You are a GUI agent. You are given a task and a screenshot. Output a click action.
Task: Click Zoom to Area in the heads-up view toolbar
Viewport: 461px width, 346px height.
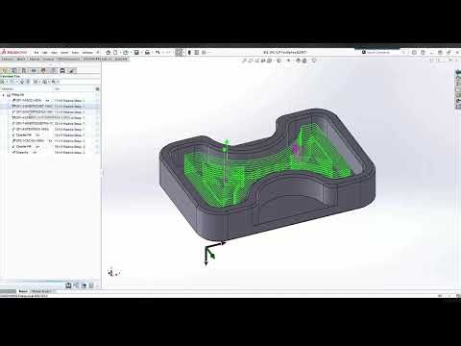251,61
